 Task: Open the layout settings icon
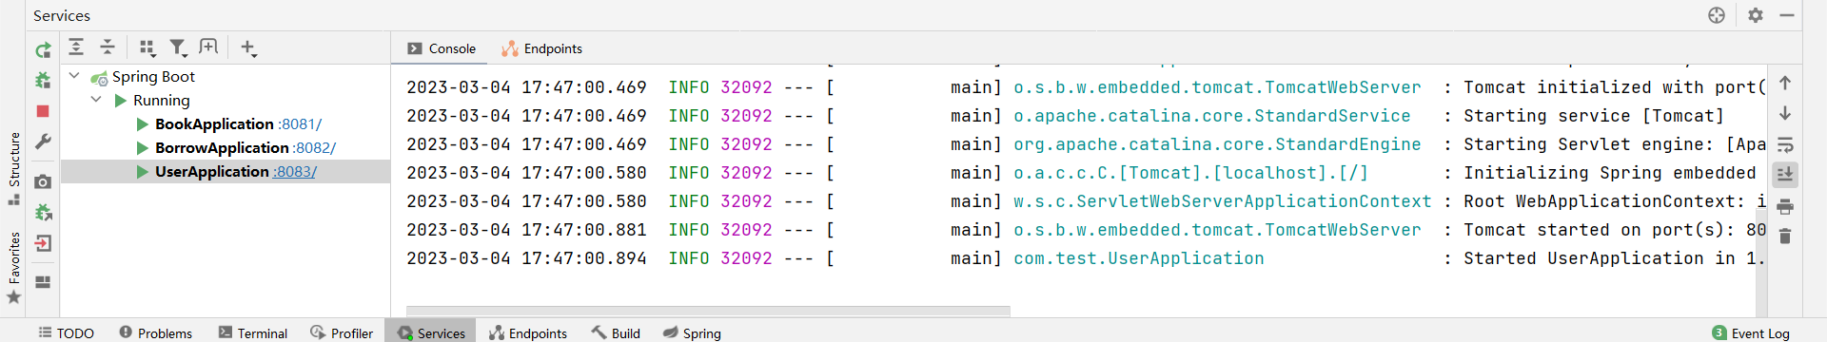coord(43,282)
